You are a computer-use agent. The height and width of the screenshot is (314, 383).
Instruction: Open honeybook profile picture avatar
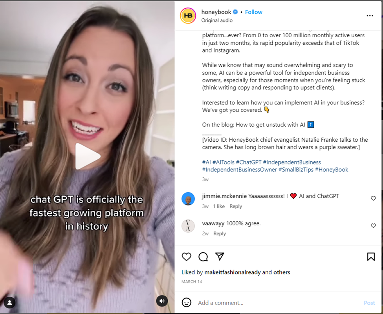click(x=188, y=16)
